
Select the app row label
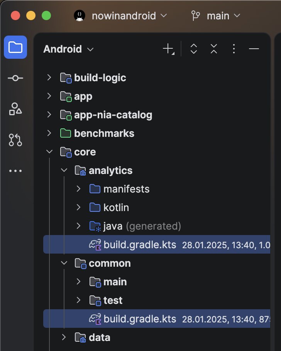tap(83, 97)
